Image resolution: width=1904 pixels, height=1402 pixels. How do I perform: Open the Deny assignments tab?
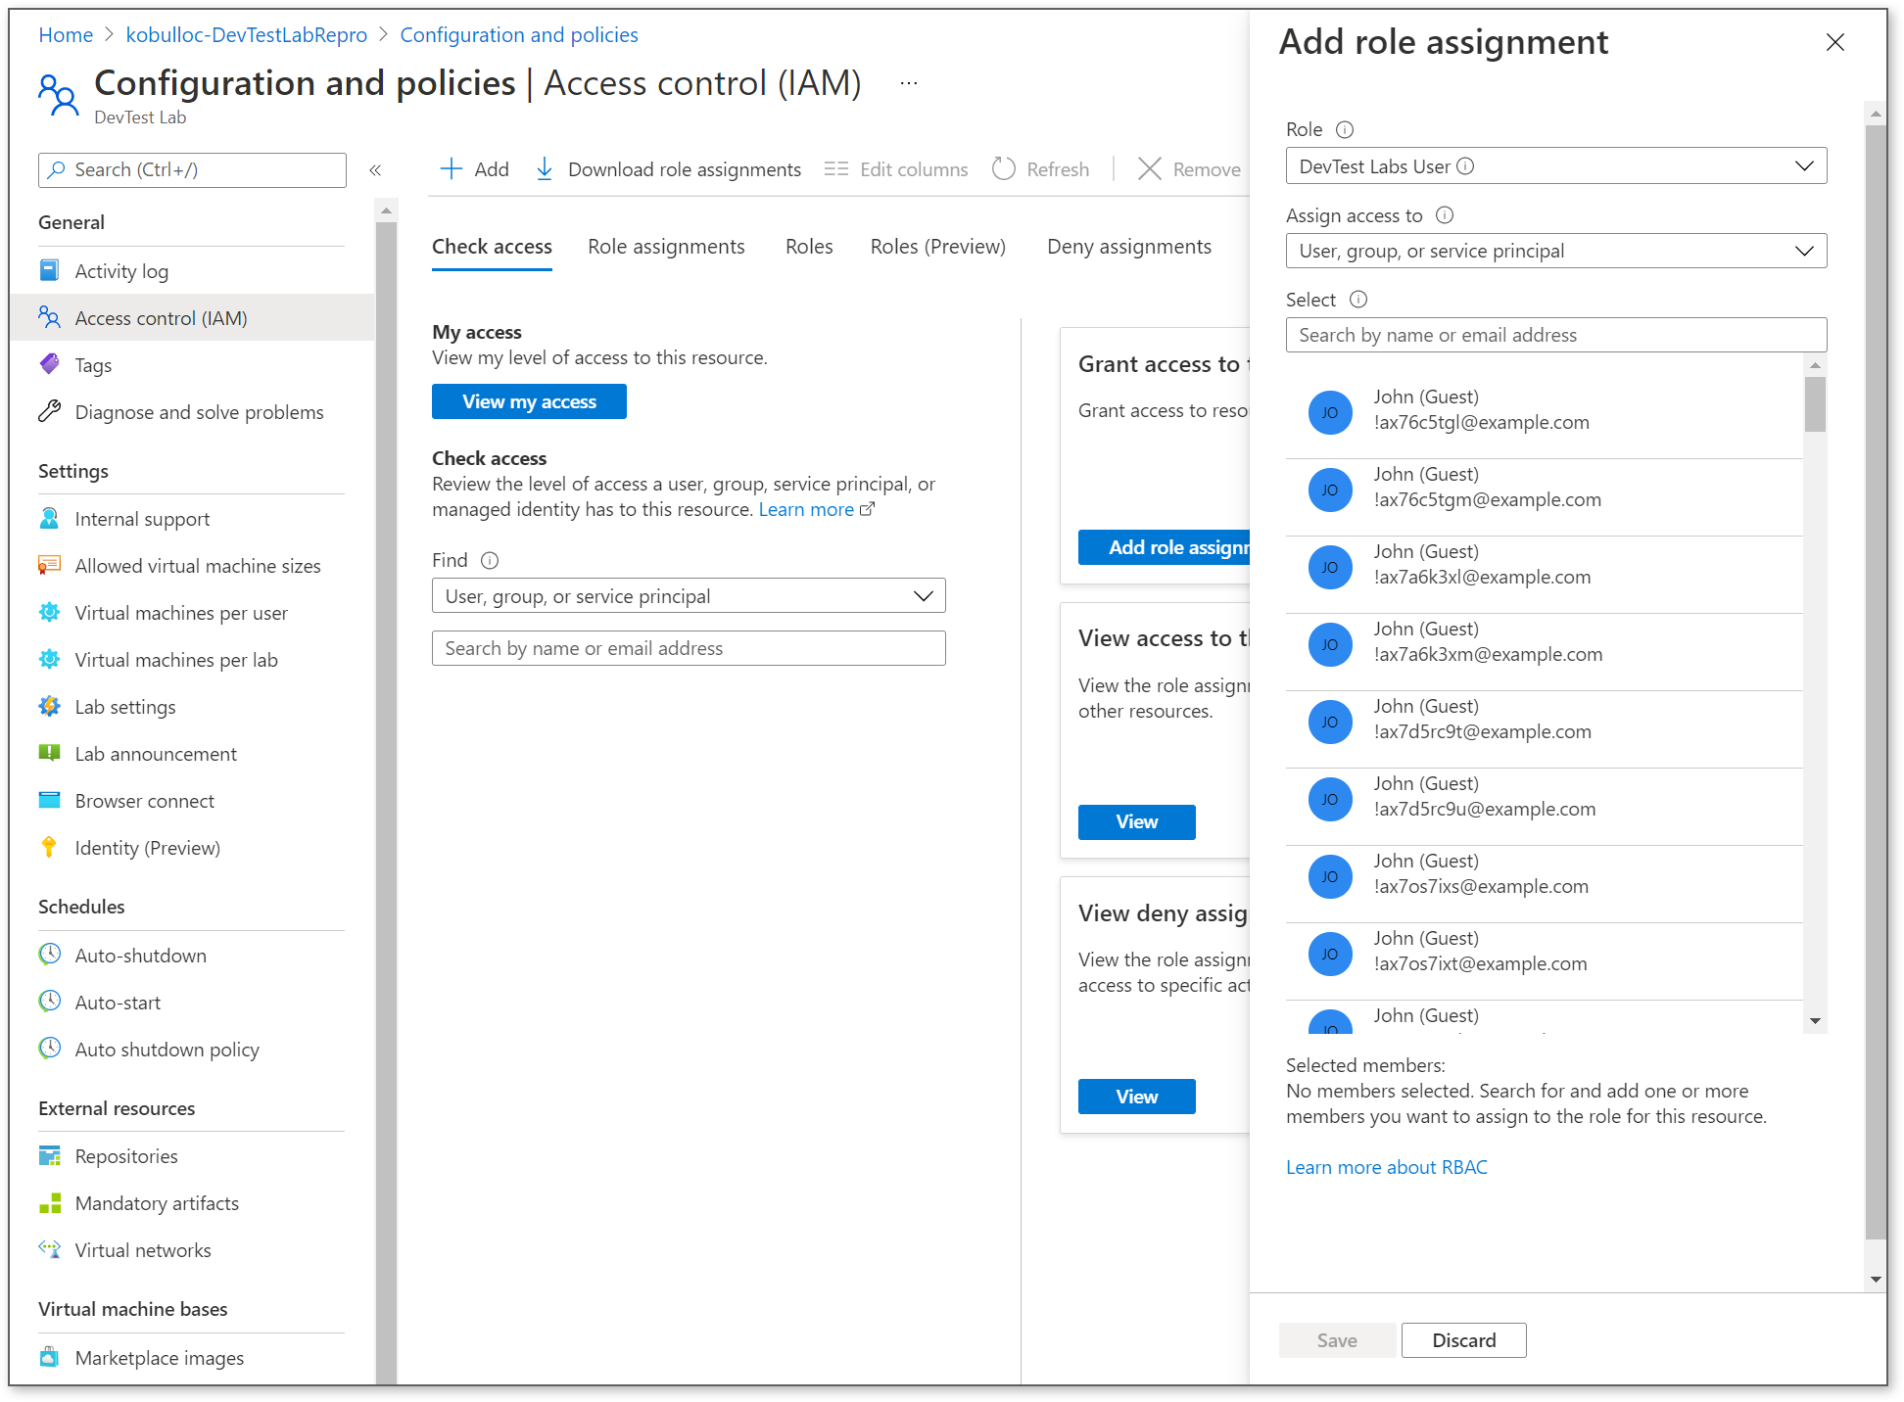(x=1128, y=246)
